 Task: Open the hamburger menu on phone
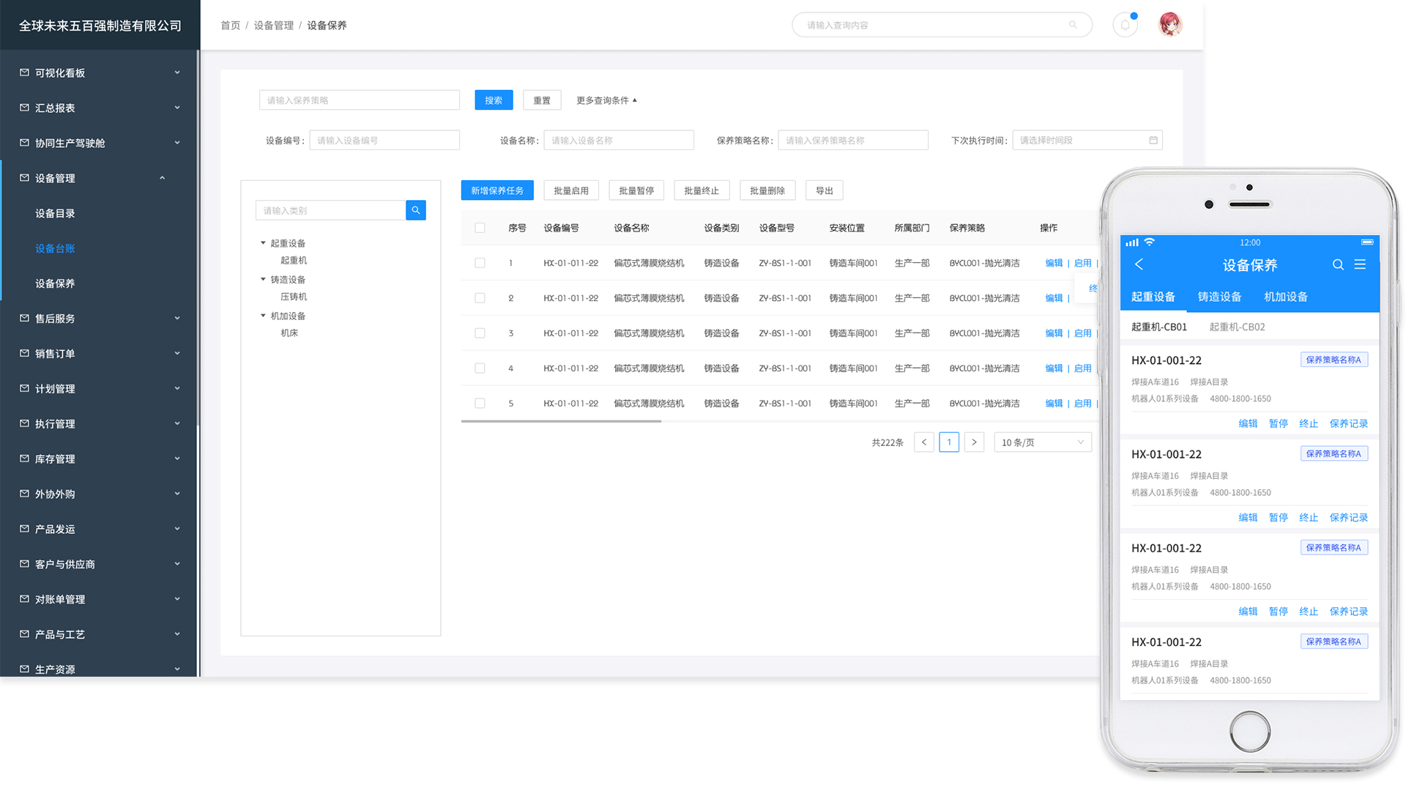point(1360,264)
